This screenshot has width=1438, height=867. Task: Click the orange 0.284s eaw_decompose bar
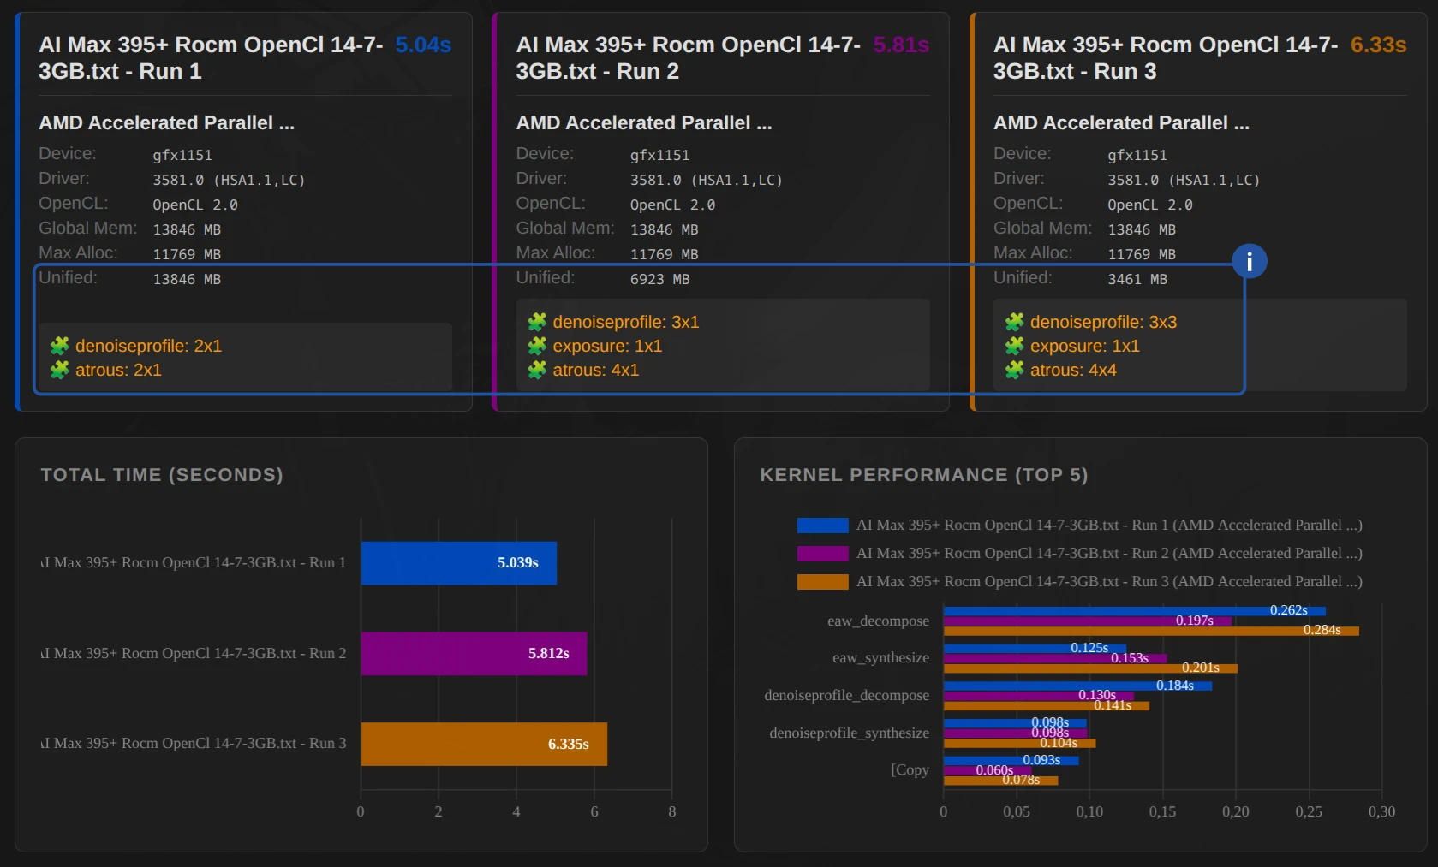(x=1150, y=632)
